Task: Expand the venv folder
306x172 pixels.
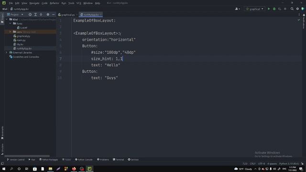Action: 10,32
